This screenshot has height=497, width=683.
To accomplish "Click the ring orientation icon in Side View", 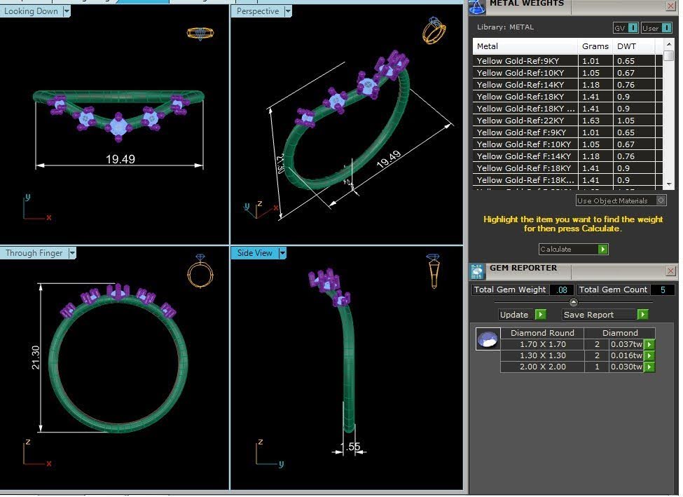I will pos(434,271).
